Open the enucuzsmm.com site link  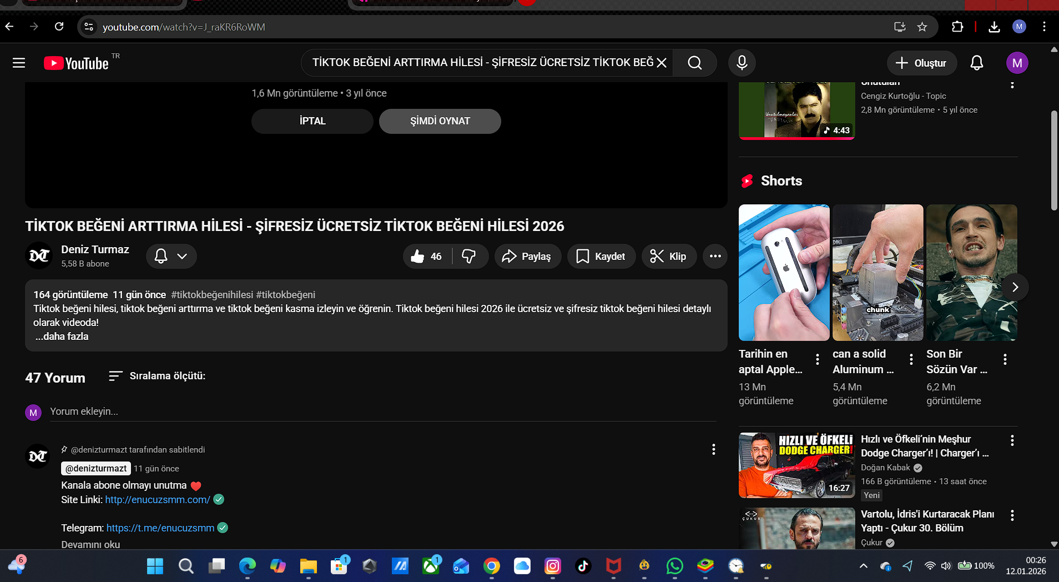[158, 499]
